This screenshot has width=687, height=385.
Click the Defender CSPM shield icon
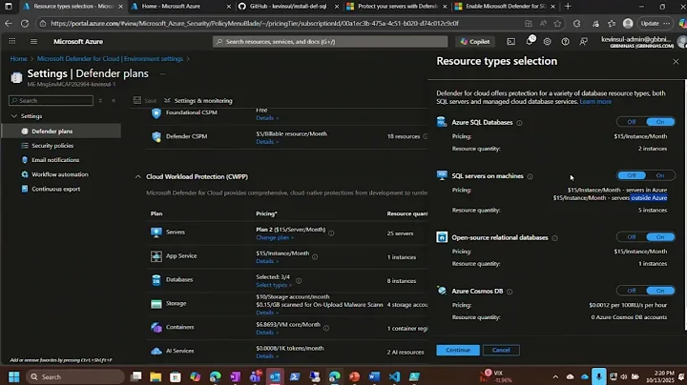(156, 136)
